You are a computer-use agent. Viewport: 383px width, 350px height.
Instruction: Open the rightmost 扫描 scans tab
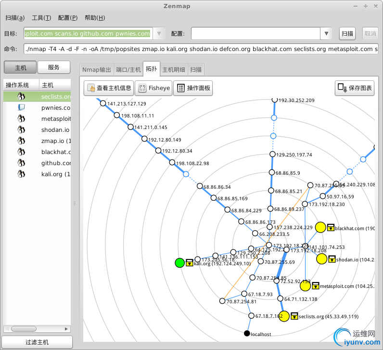click(196, 70)
